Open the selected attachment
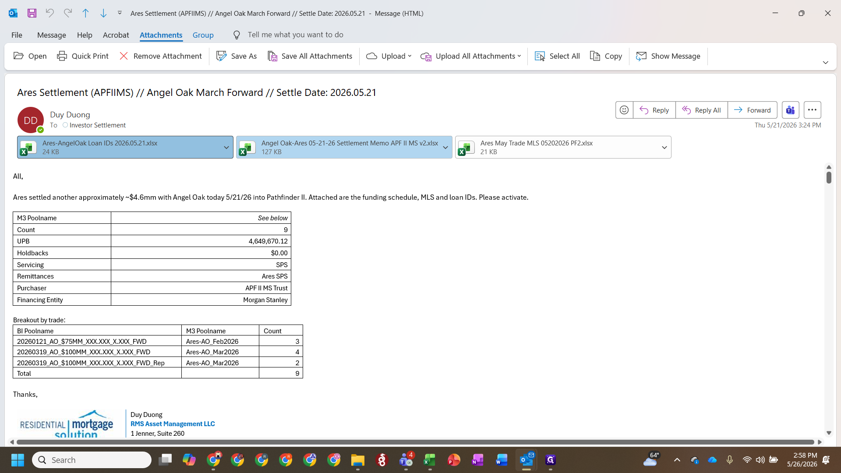841x473 pixels. pos(30,56)
